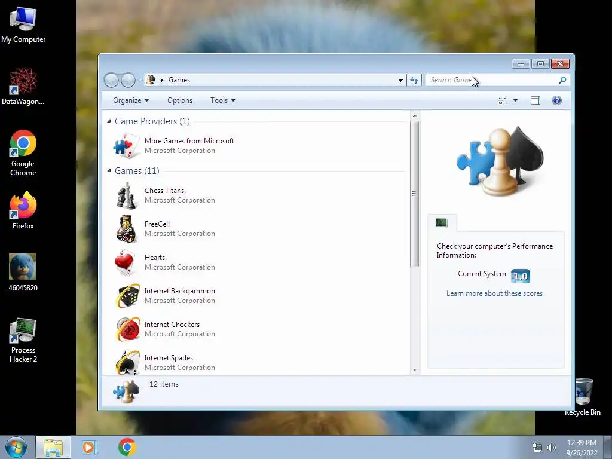The height and width of the screenshot is (459, 612).
Task: Toggle the preview pane icon
Action: 535,100
